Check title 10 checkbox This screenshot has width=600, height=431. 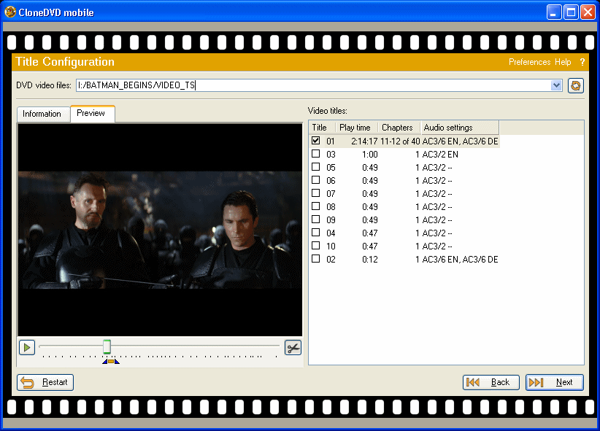[315, 246]
